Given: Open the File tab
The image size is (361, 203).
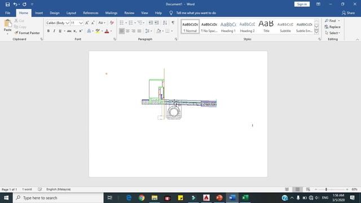Looking at the screenshot, I should (x=7, y=13).
